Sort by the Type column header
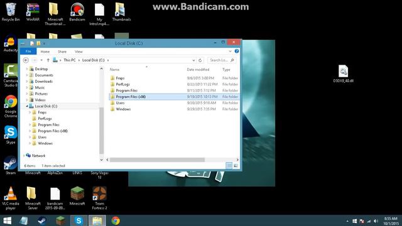The width and height of the screenshot is (402, 226). pyautogui.click(x=226, y=70)
